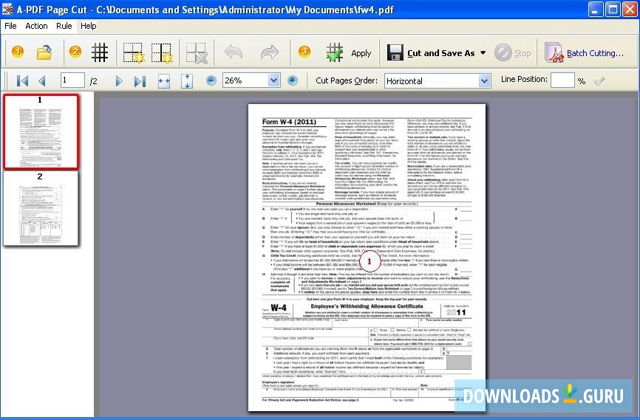640x420 pixels.
Task: Click the Stop button
Action: 513,53
